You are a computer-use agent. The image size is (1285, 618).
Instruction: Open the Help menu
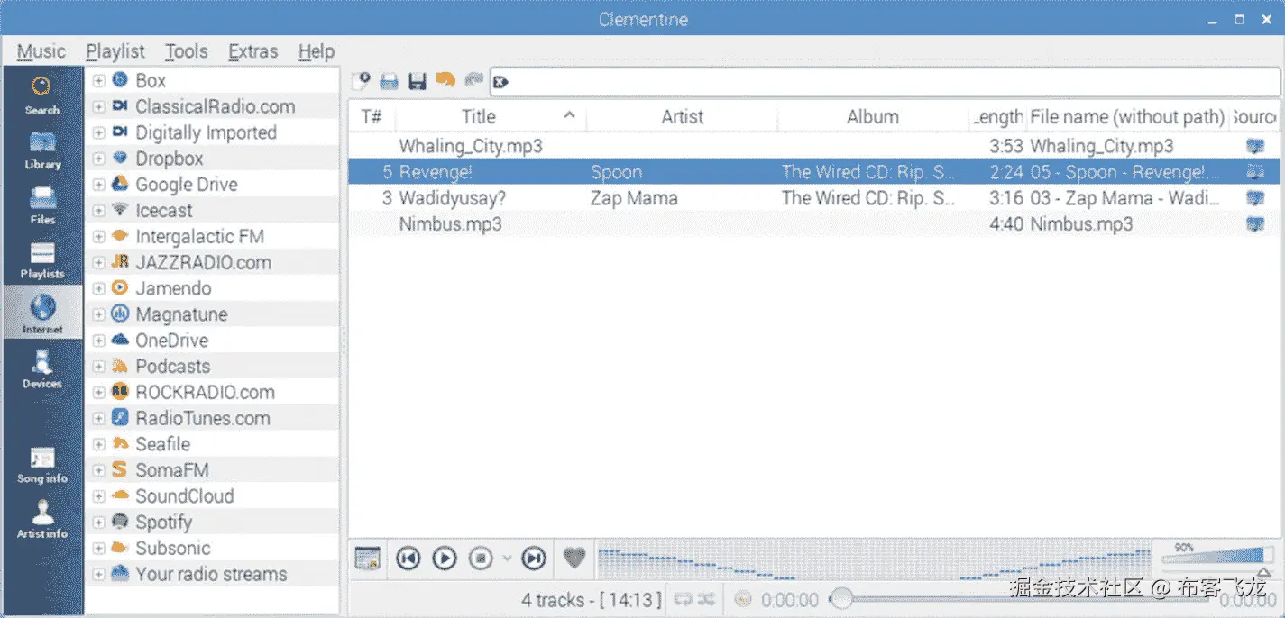pos(317,51)
